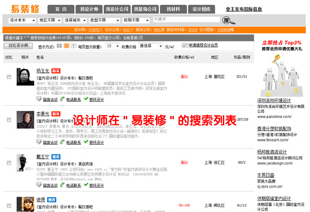
Task: Tick the compare checkbox for 李景光
Action: click(9, 120)
